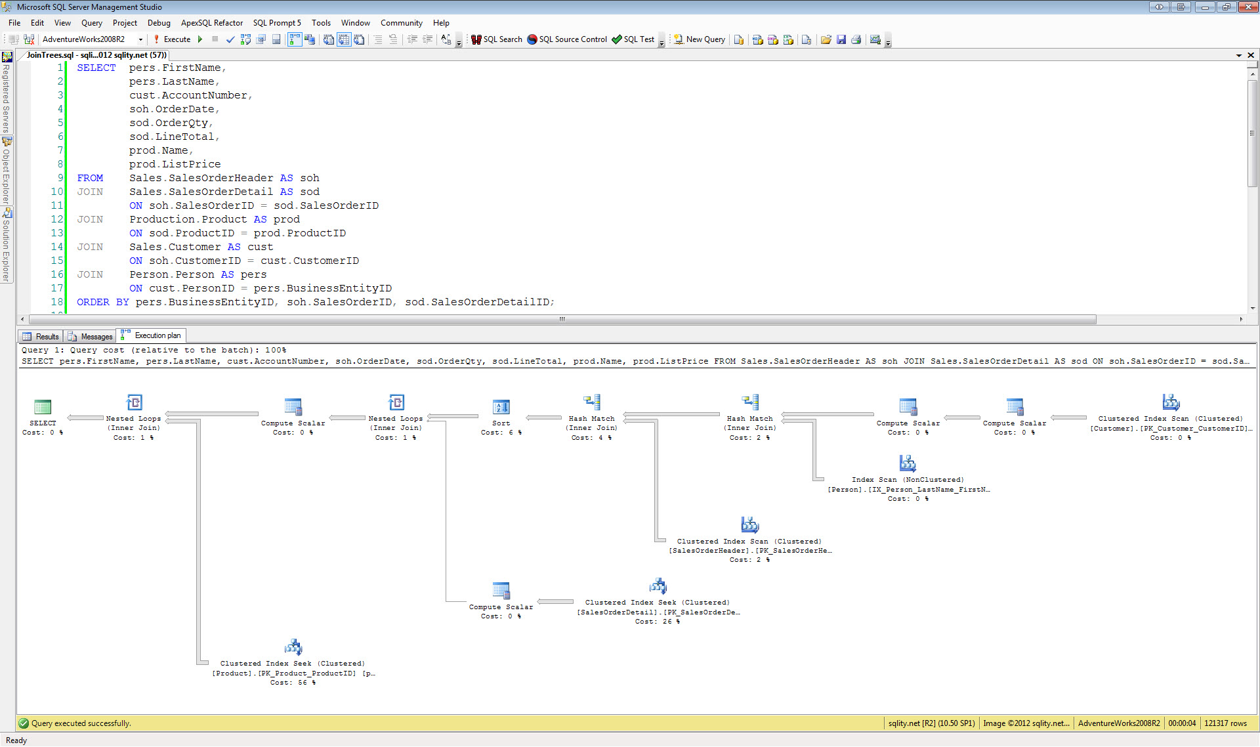This screenshot has height=747, width=1260.
Task: Click the New Query button
Action: pyautogui.click(x=700, y=39)
